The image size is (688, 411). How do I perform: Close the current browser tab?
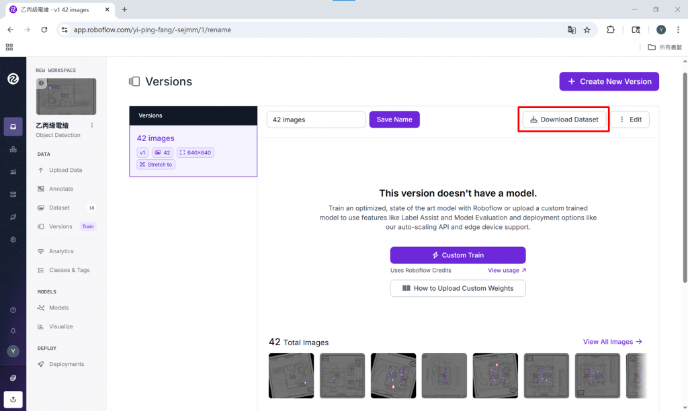[x=107, y=9]
